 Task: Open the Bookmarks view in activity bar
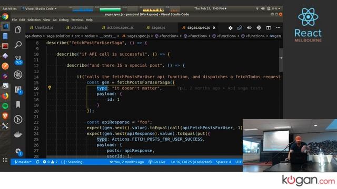18,104
